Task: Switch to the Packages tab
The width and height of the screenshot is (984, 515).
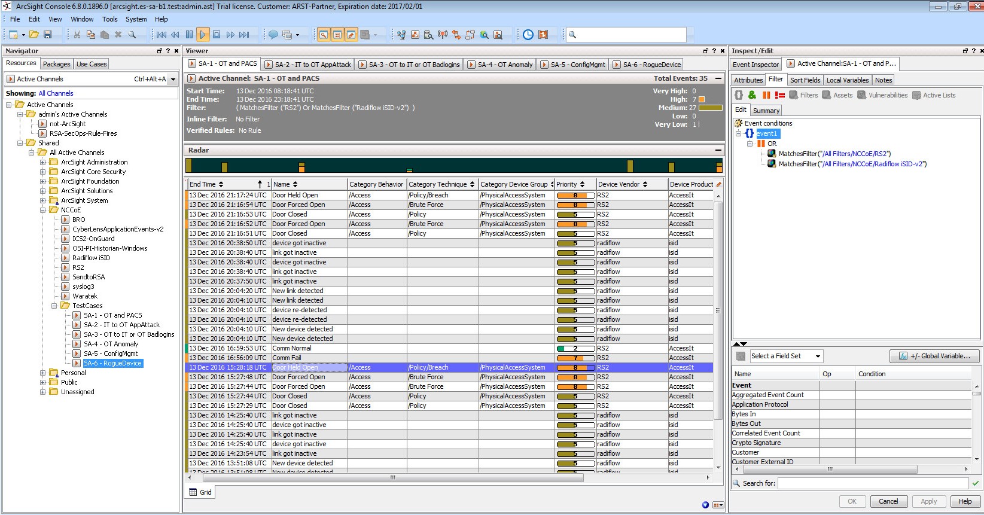Action: click(x=57, y=64)
